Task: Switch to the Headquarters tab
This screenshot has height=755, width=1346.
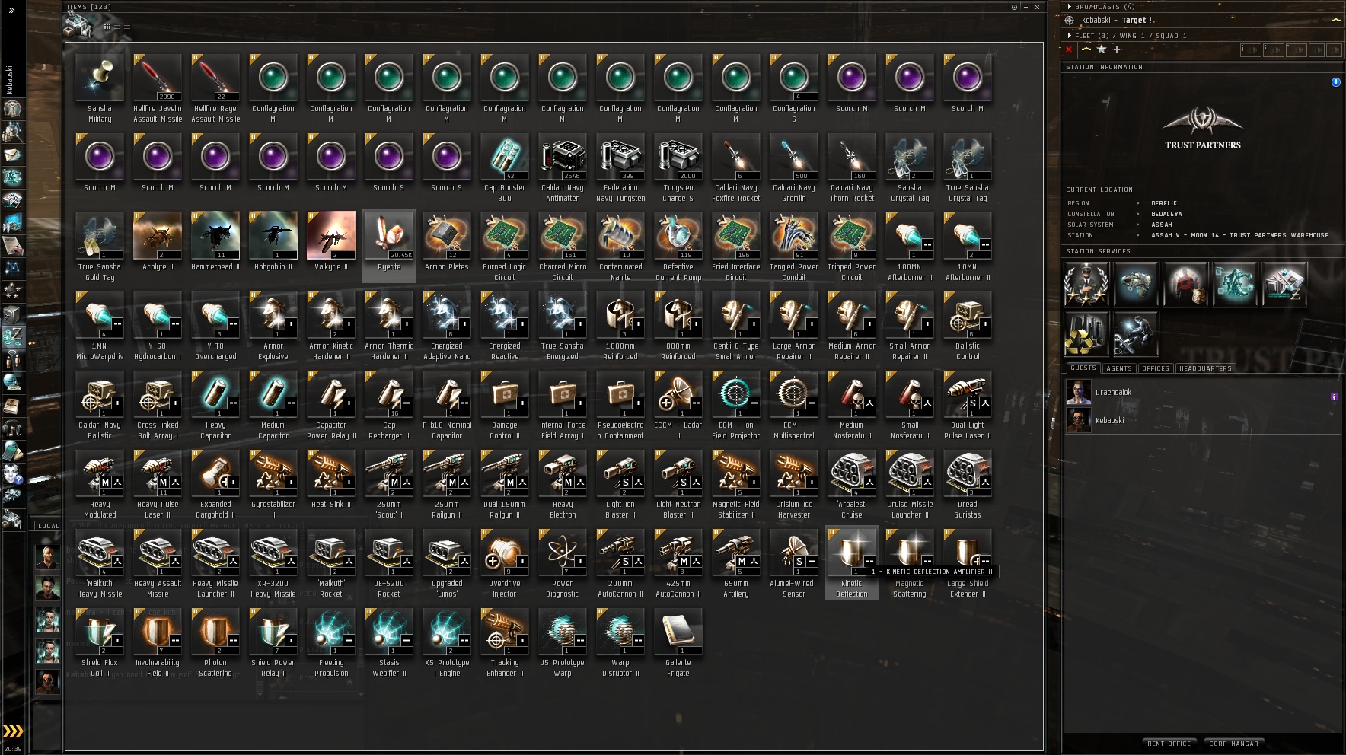Action: 1205,368
